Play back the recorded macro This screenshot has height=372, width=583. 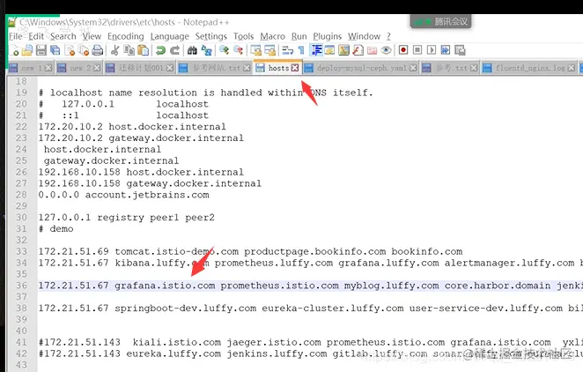[x=432, y=50]
